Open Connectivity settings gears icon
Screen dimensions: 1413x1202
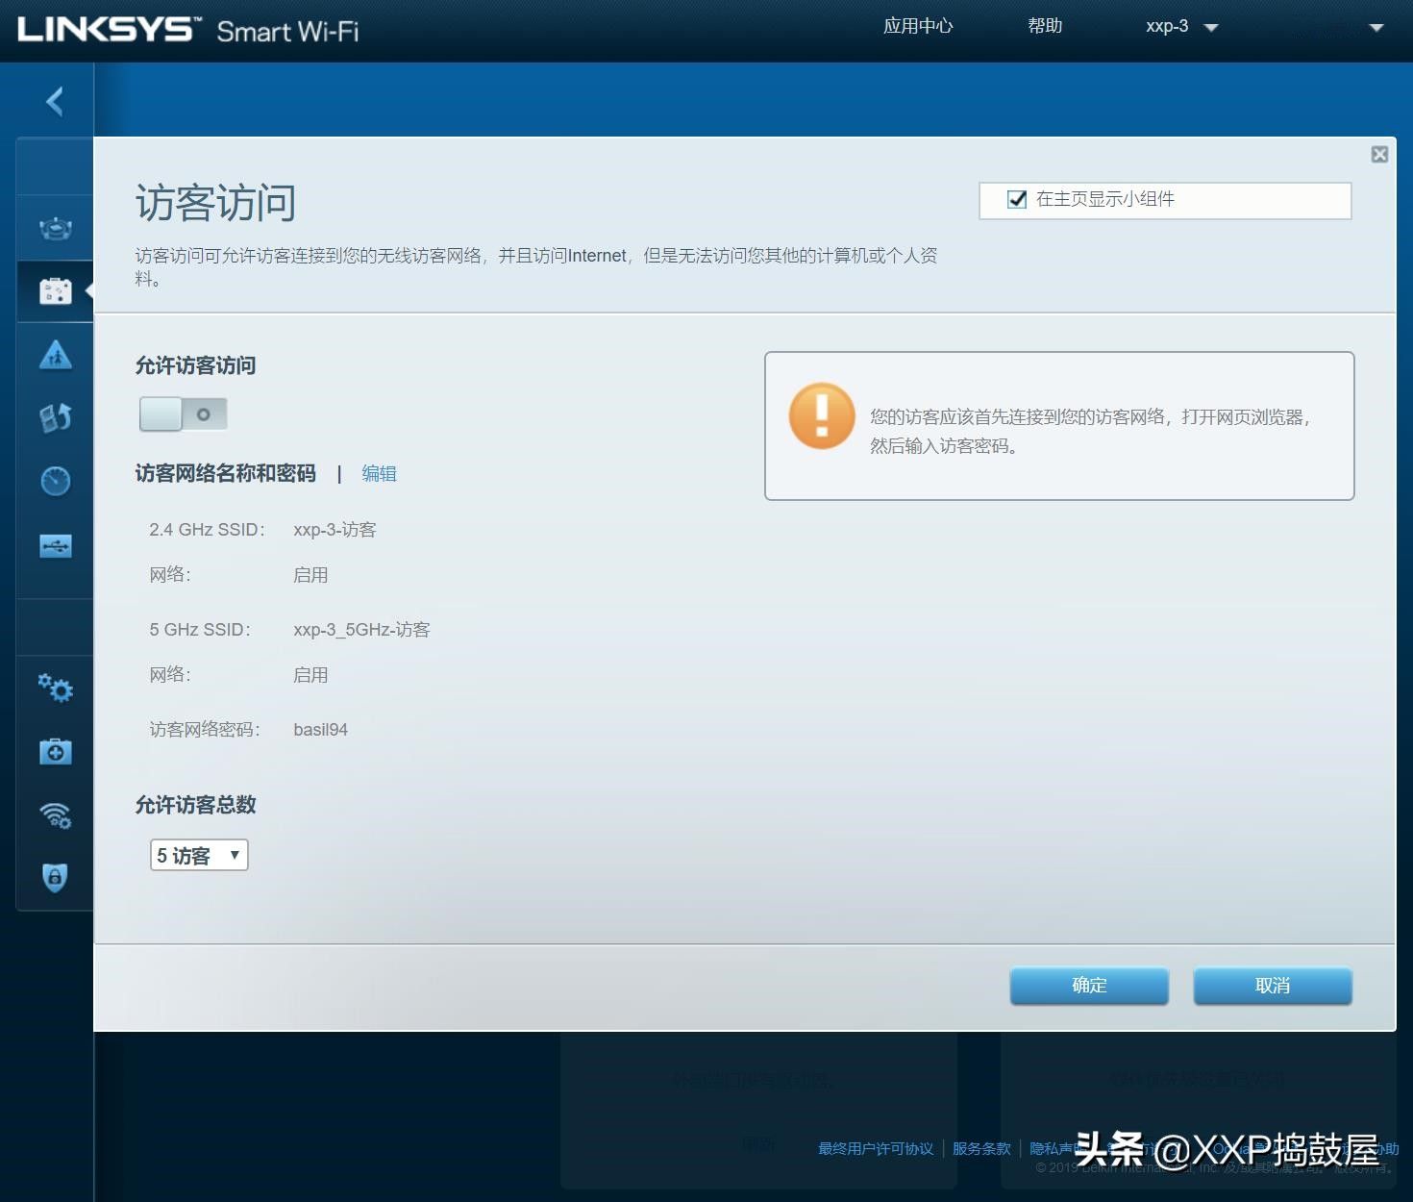[56, 689]
